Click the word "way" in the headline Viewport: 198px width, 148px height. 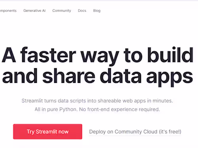100,56
